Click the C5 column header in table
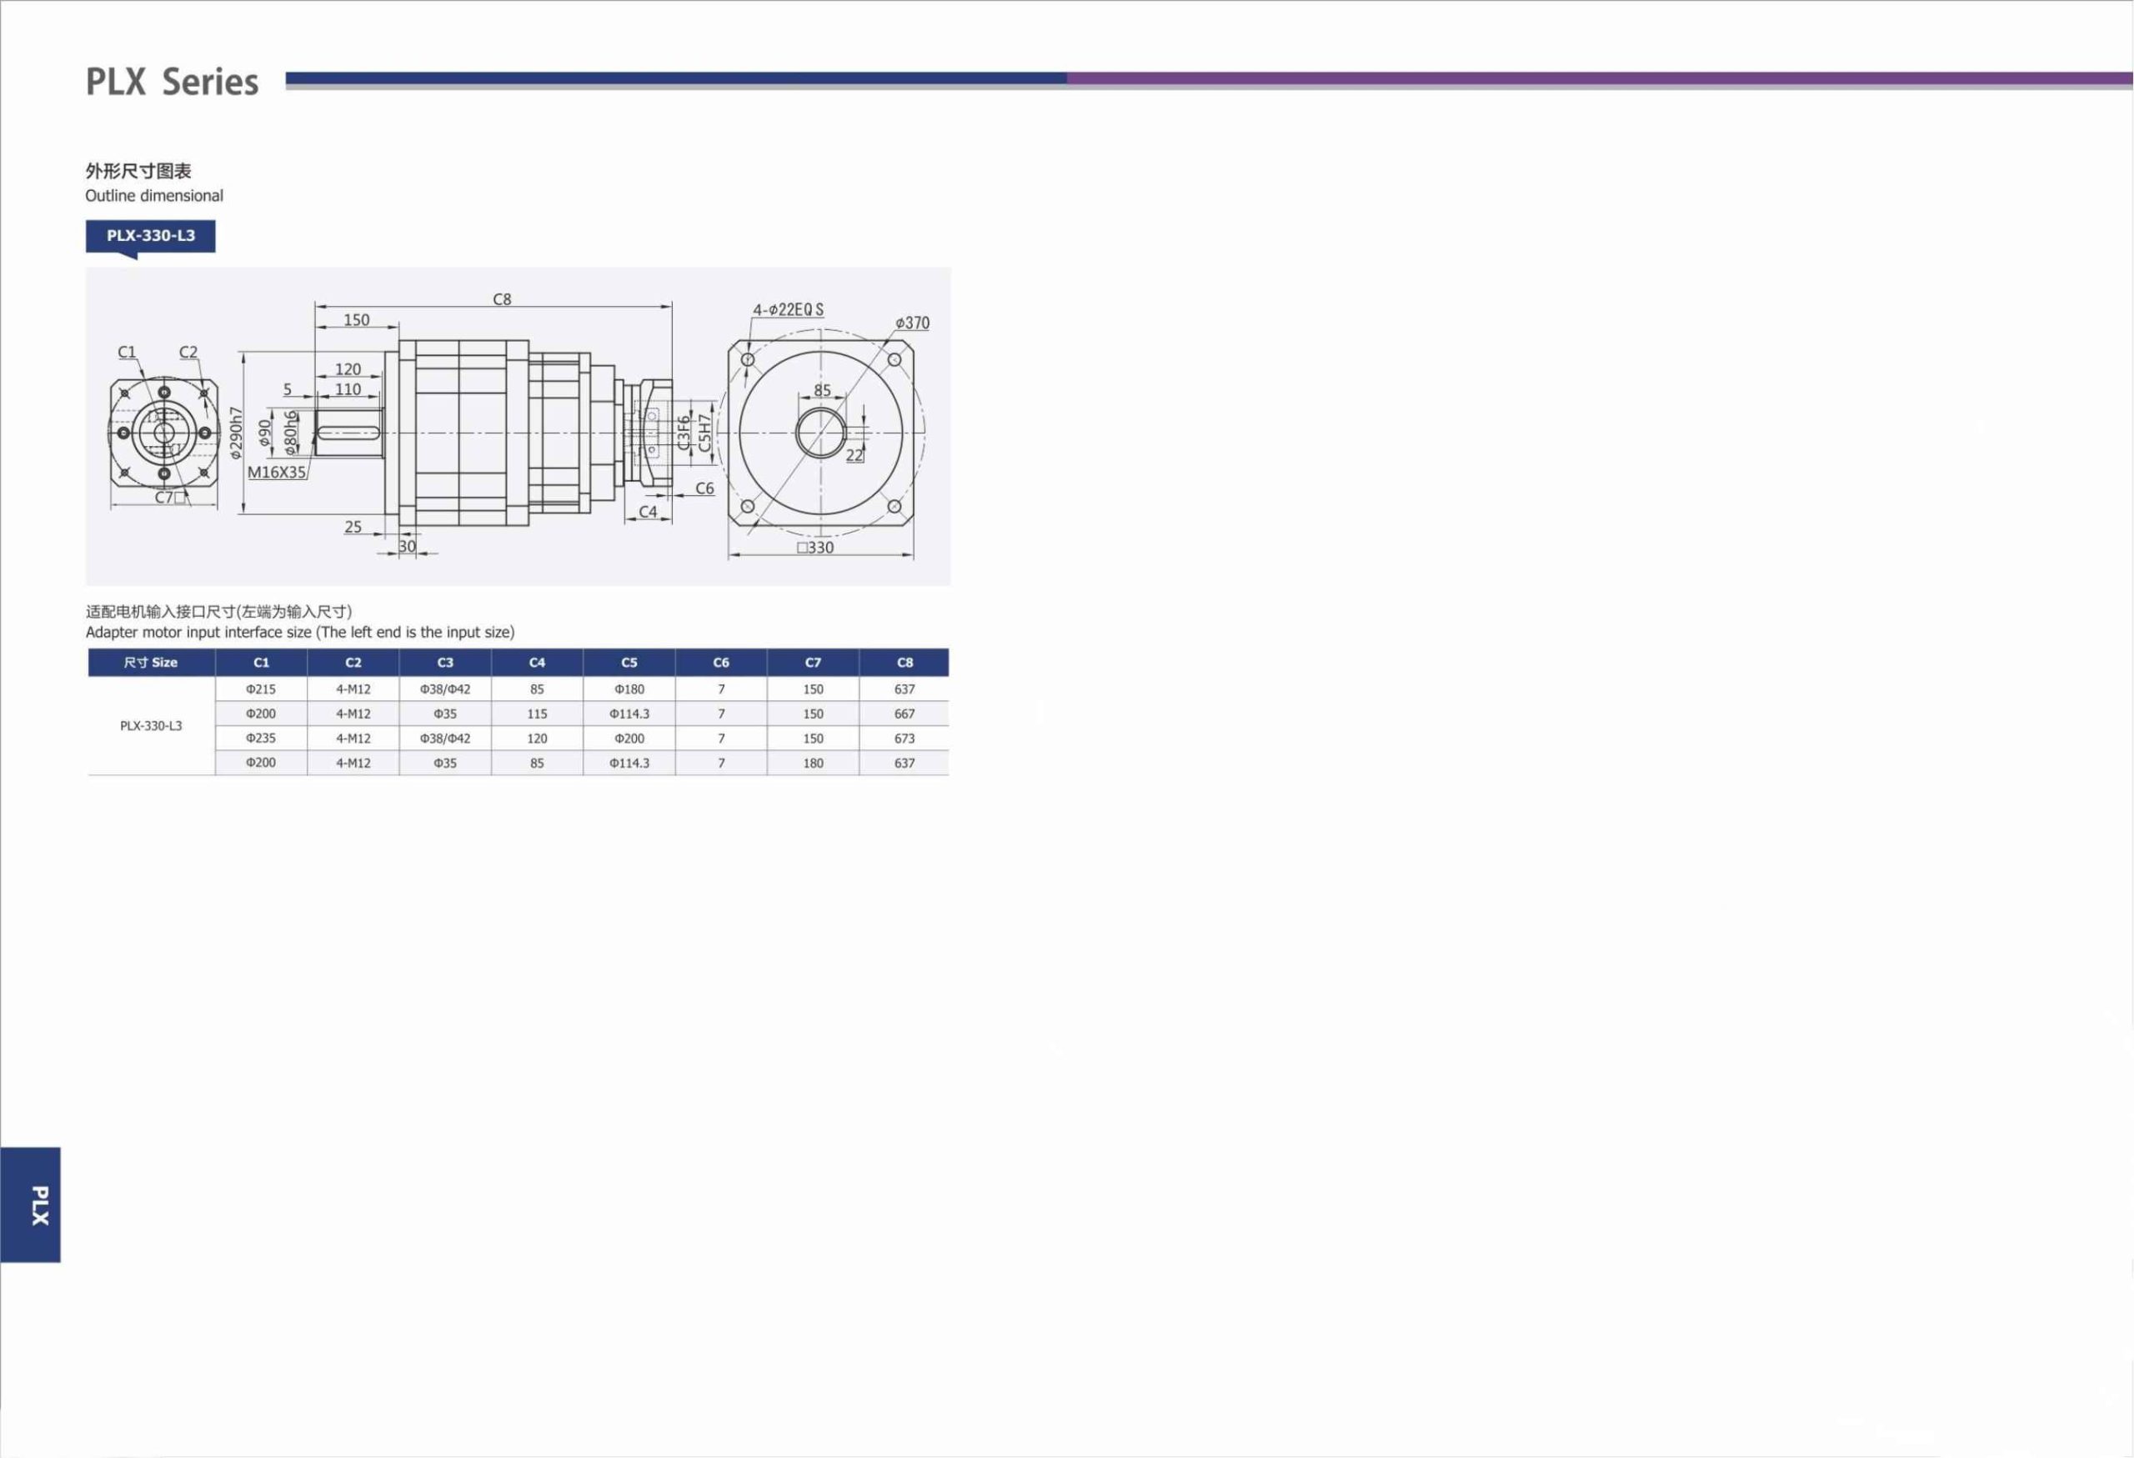Screen dimensions: 2134x1458 629,662
